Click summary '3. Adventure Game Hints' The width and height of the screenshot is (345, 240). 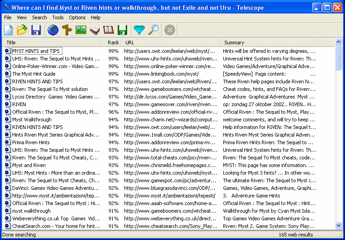[251, 196]
